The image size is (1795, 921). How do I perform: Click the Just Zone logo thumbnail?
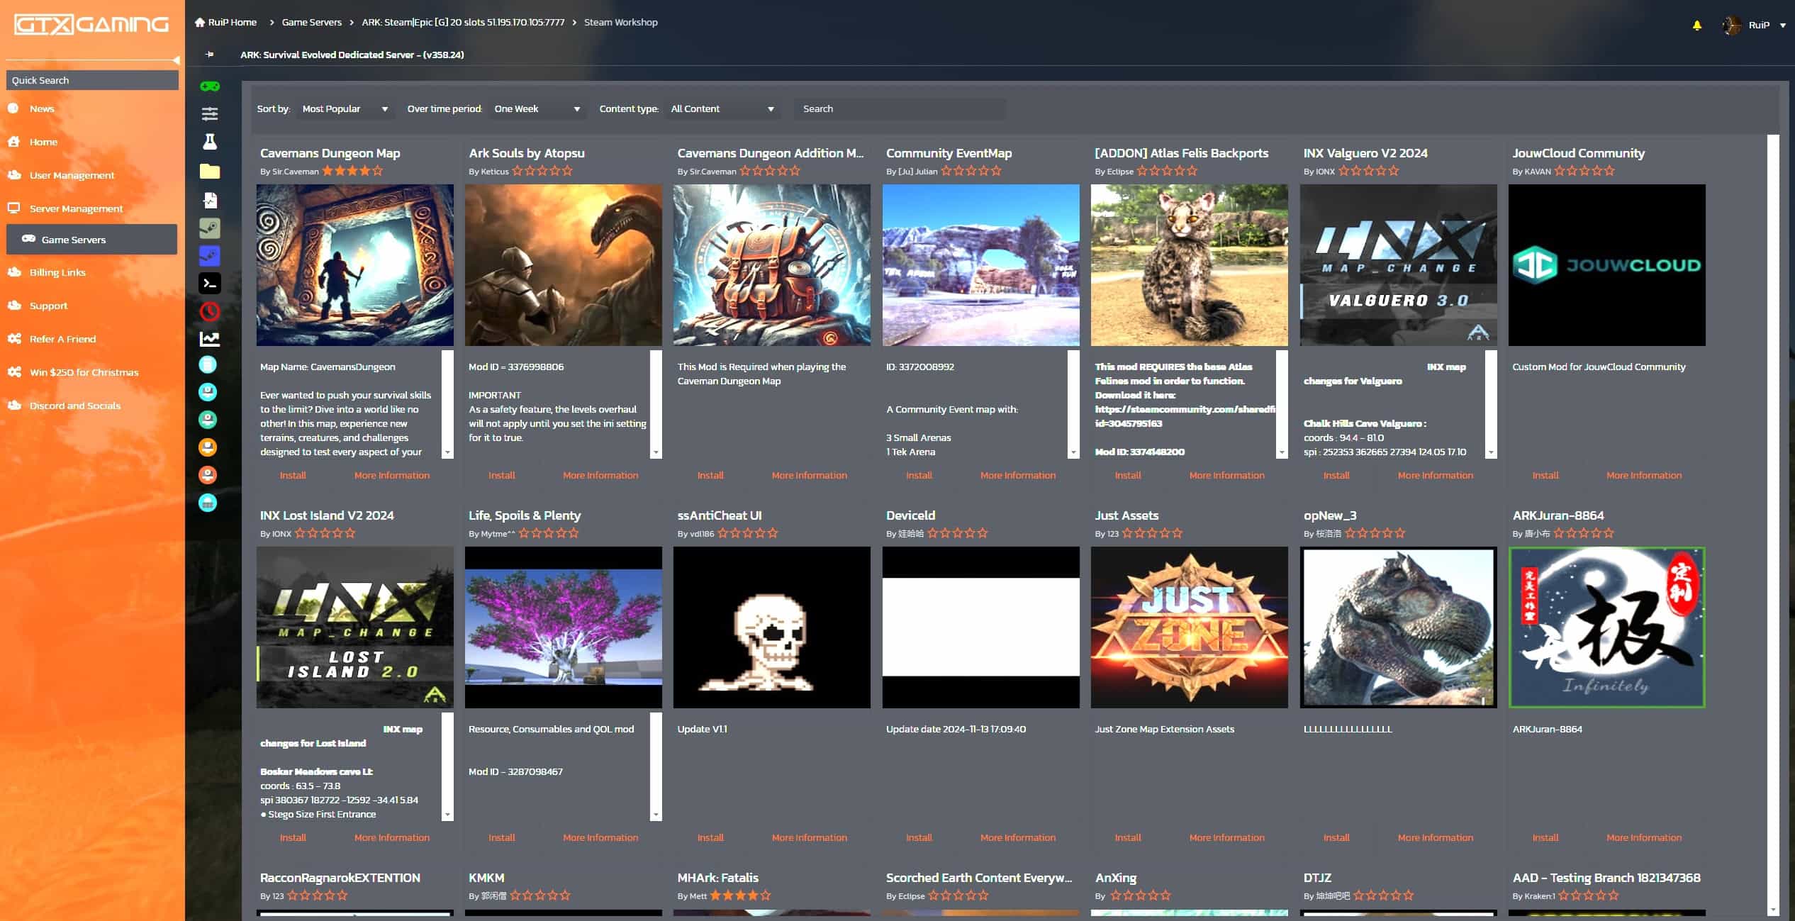(x=1189, y=627)
